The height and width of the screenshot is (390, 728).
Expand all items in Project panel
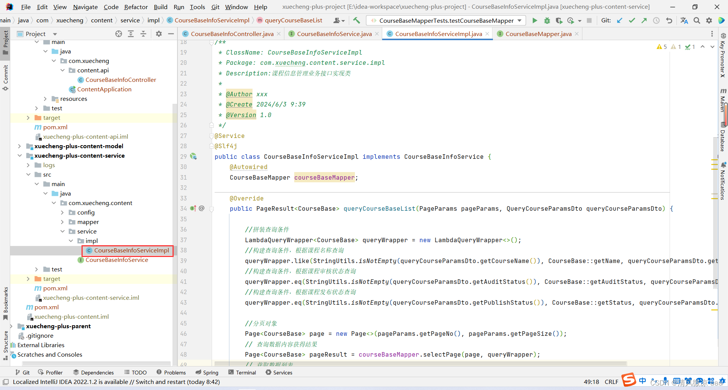(x=131, y=34)
